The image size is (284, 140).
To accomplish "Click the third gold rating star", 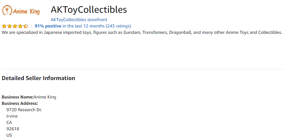I will click(15, 26).
